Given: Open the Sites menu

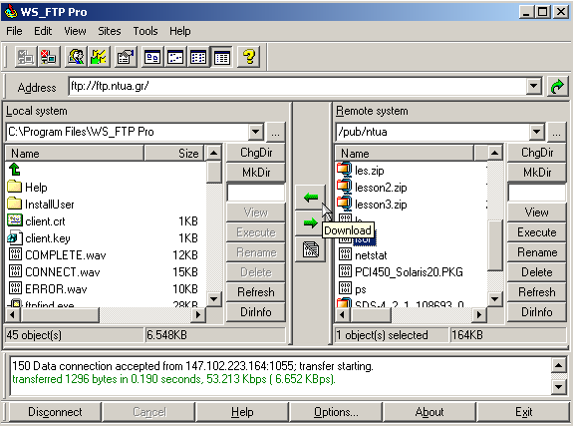Looking at the screenshot, I should tap(110, 31).
